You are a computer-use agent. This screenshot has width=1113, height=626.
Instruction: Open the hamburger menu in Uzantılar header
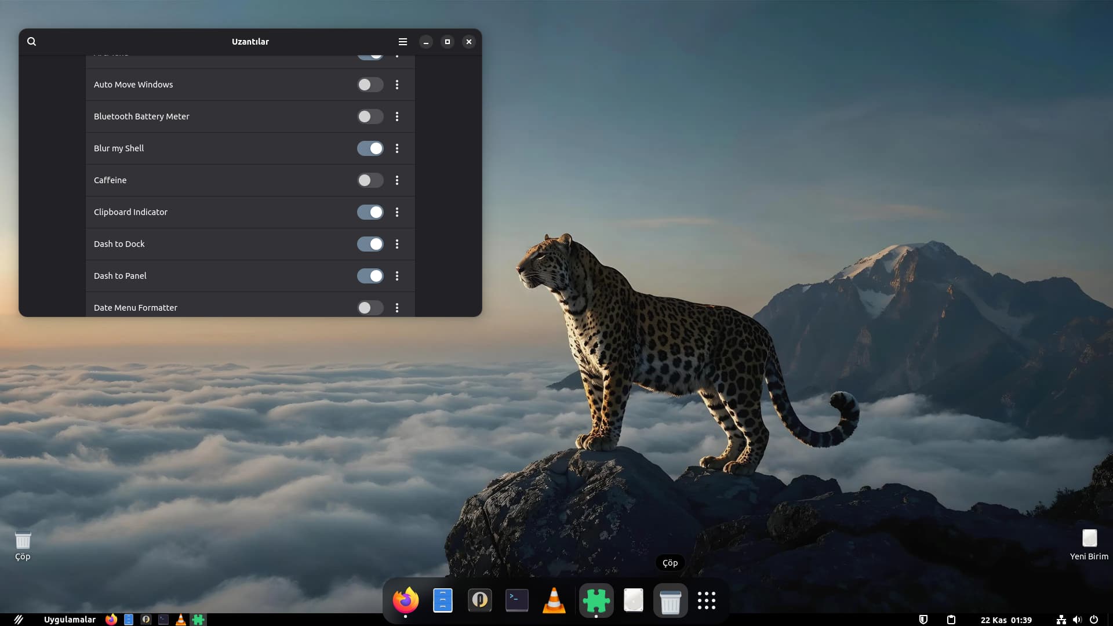pyautogui.click(x=403, y=42)
